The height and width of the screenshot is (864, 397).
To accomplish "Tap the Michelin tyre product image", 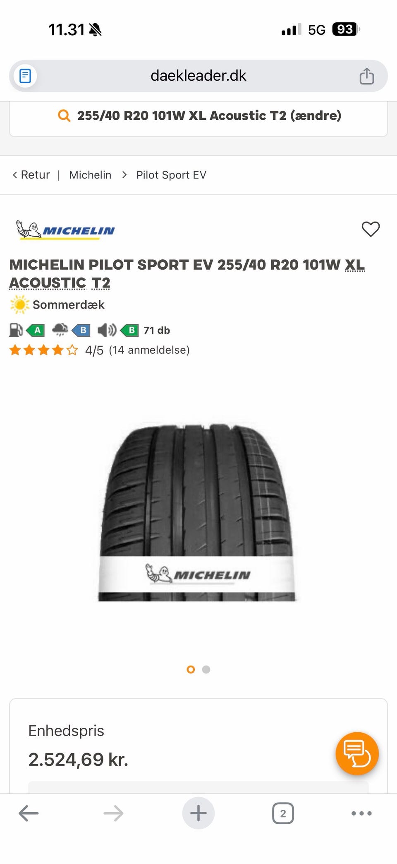I will (x=197, y=512).
